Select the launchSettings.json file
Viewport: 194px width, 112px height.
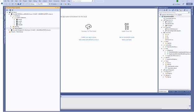[x=172, y=29]
